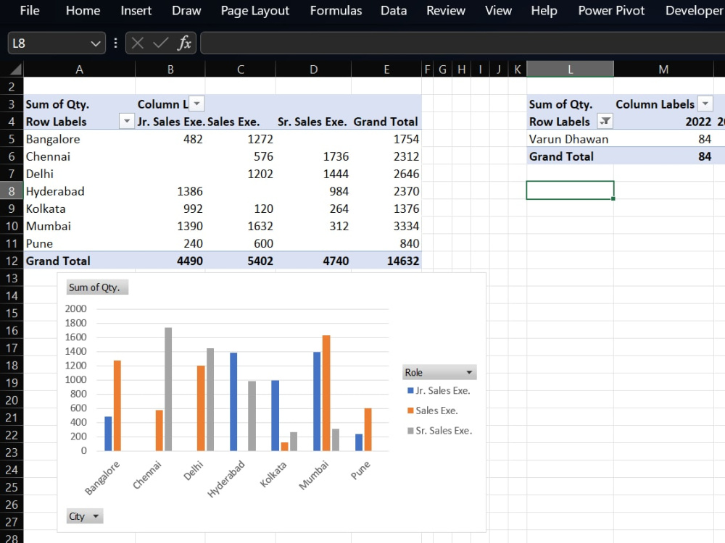Open the City axis field button on chart
This screenshot has width=725, height=543.
coord(85,516)
